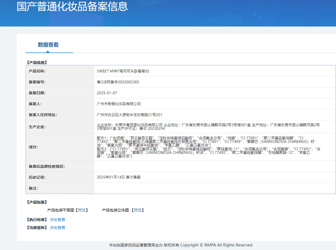The image size is (336, 250).
Task: Click the empty 备注 value cell
Action: coord(215,188)
